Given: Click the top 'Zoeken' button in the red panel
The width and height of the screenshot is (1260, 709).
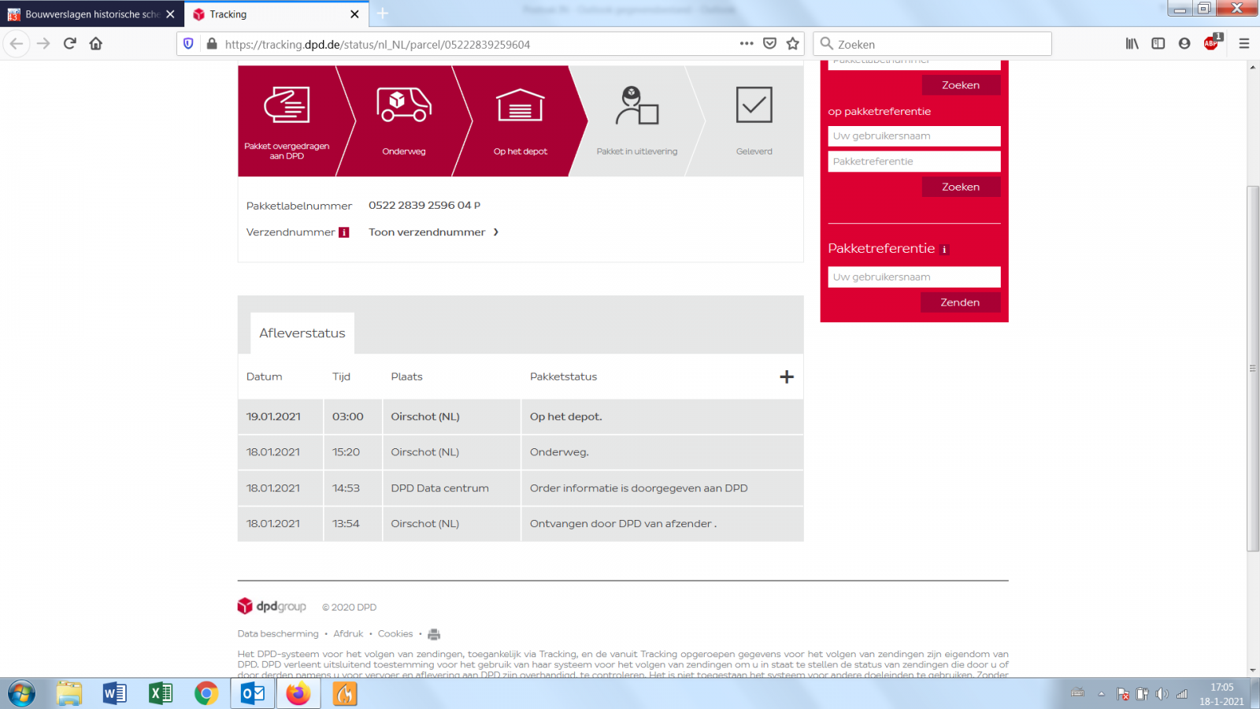Looking at the screenshot, I should (961, 85).
